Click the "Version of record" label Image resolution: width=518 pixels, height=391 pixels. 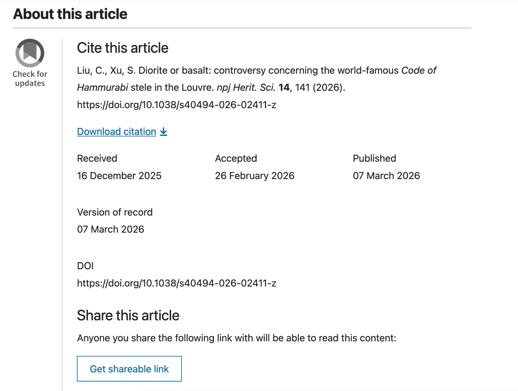[115, 212]
